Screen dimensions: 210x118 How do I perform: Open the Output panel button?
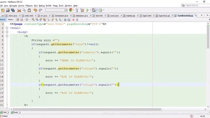(4, 116)
